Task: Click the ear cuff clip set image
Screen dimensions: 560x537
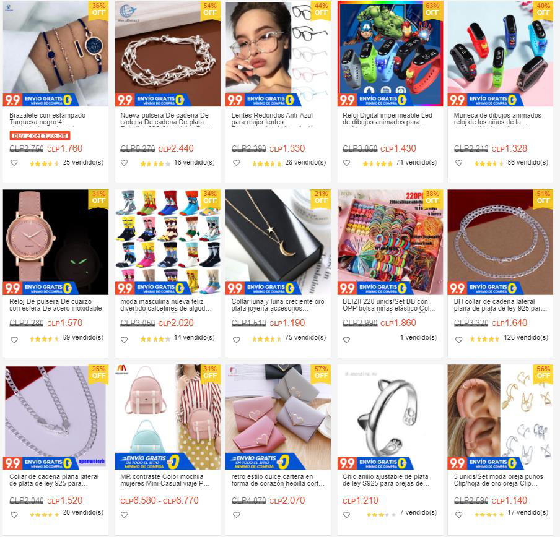Action: tap(501, 417)
